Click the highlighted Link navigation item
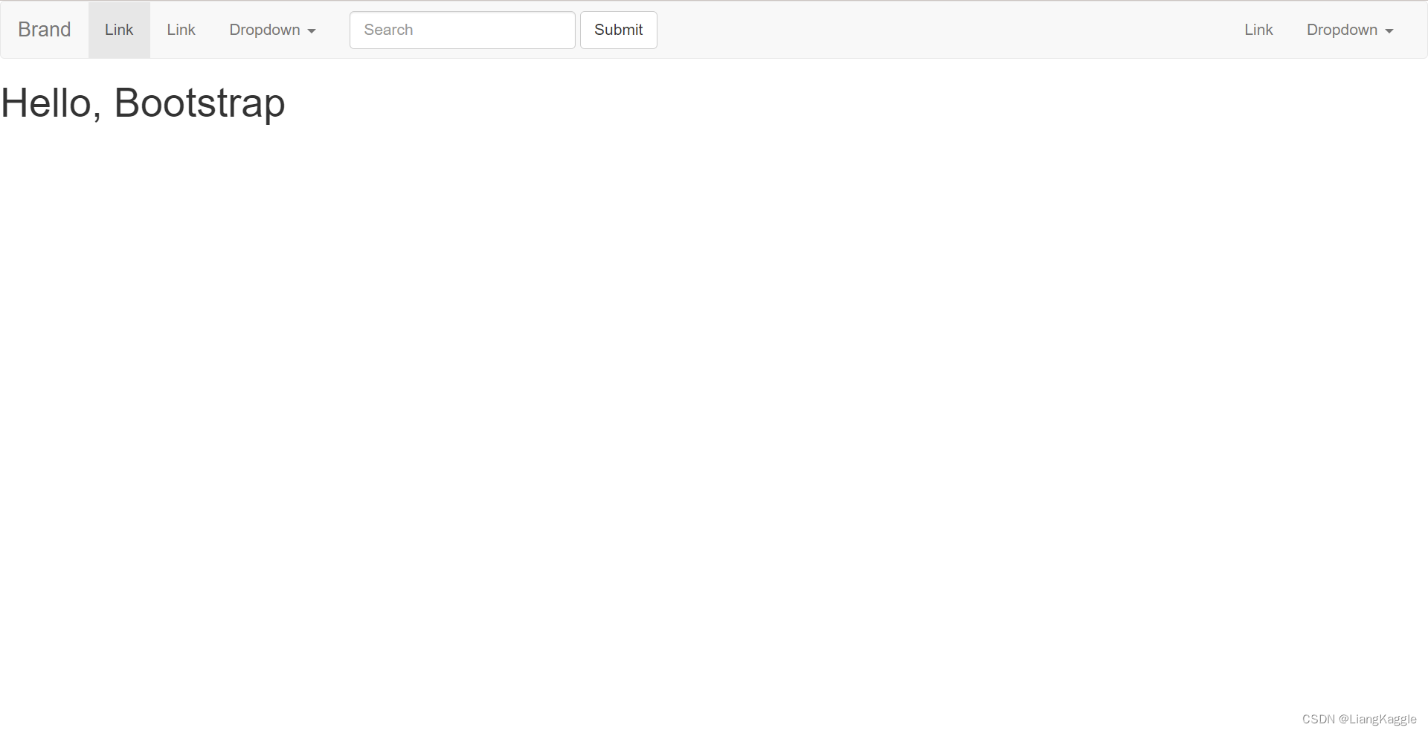 pyautogui.click(x=119, y=30)
